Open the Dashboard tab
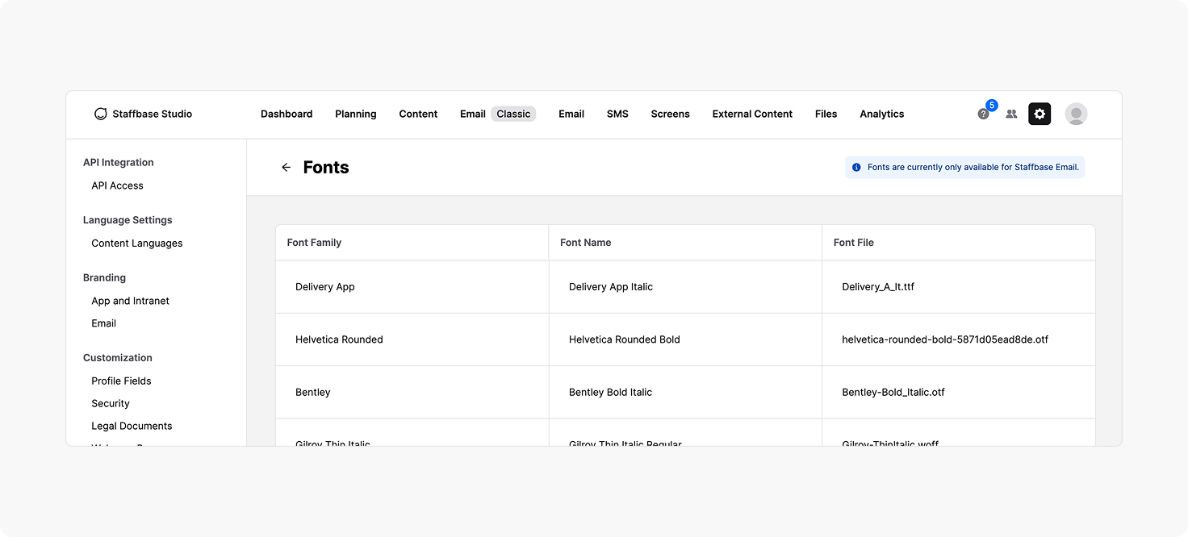Image resolution: width=1188 pixels, height=537 pixels. click(287, 114)
